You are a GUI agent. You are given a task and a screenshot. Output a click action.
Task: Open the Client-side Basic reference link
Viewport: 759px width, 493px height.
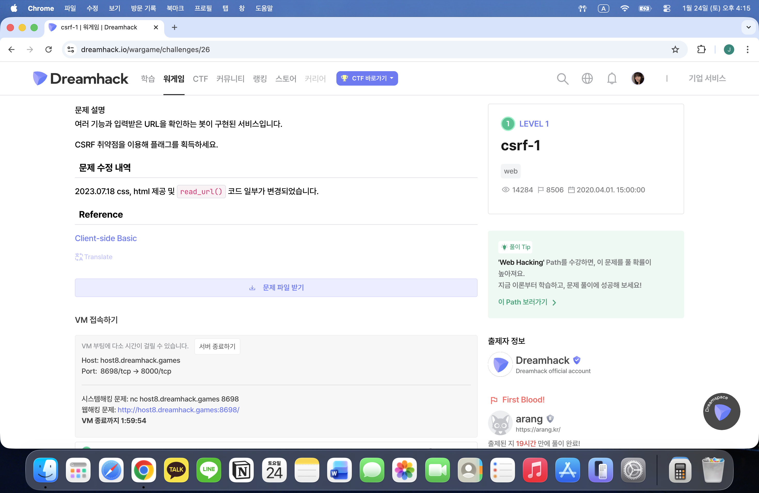click(x=106, y=238)
